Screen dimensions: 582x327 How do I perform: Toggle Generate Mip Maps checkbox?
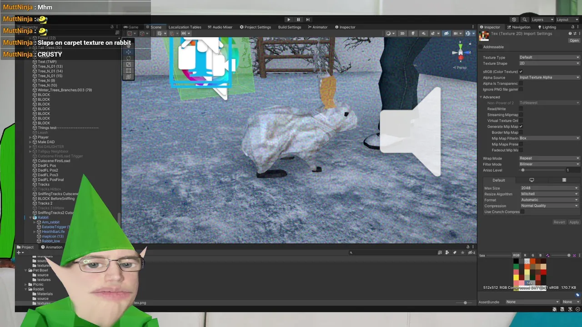[x=521, y=126]
